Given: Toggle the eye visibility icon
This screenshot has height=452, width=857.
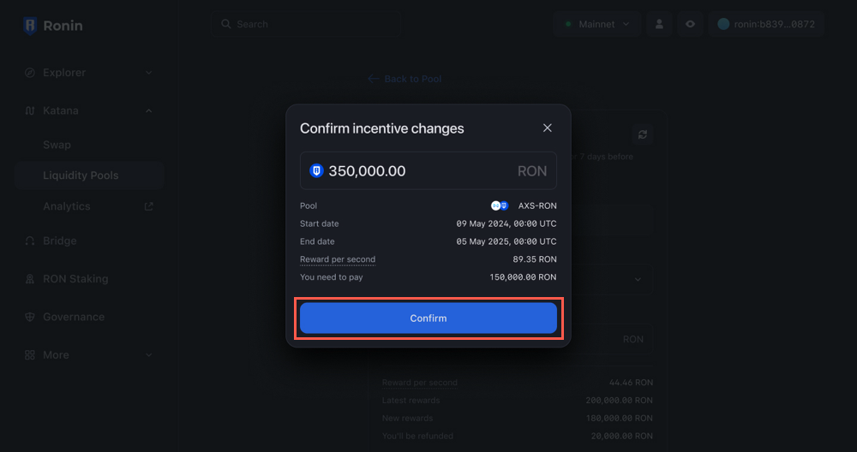Looking at the screenshot, I should click(x=690, y=24).
